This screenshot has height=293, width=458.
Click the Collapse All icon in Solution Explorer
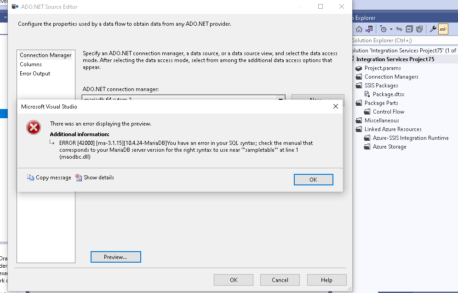tap(410, 29)
